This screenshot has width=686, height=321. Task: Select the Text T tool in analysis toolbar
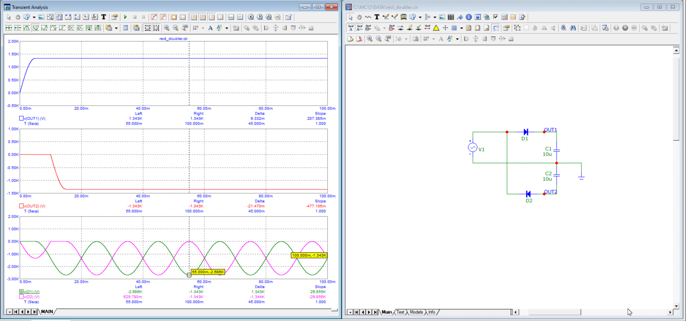(x=104, y=17)
